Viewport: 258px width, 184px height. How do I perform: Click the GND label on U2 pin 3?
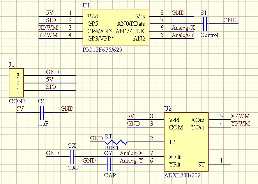(x=134, y=124)
